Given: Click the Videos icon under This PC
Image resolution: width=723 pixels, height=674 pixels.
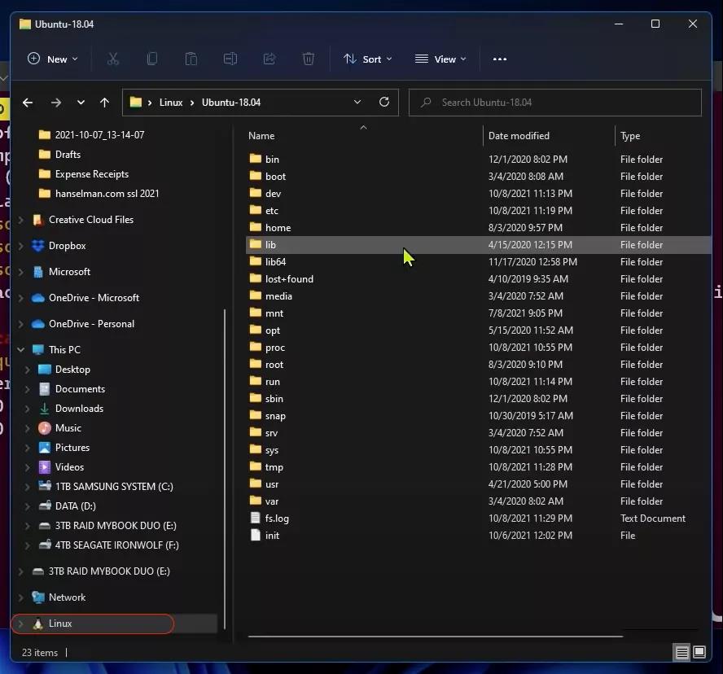Looking at the screenshot, I should [x=44, y=467].
